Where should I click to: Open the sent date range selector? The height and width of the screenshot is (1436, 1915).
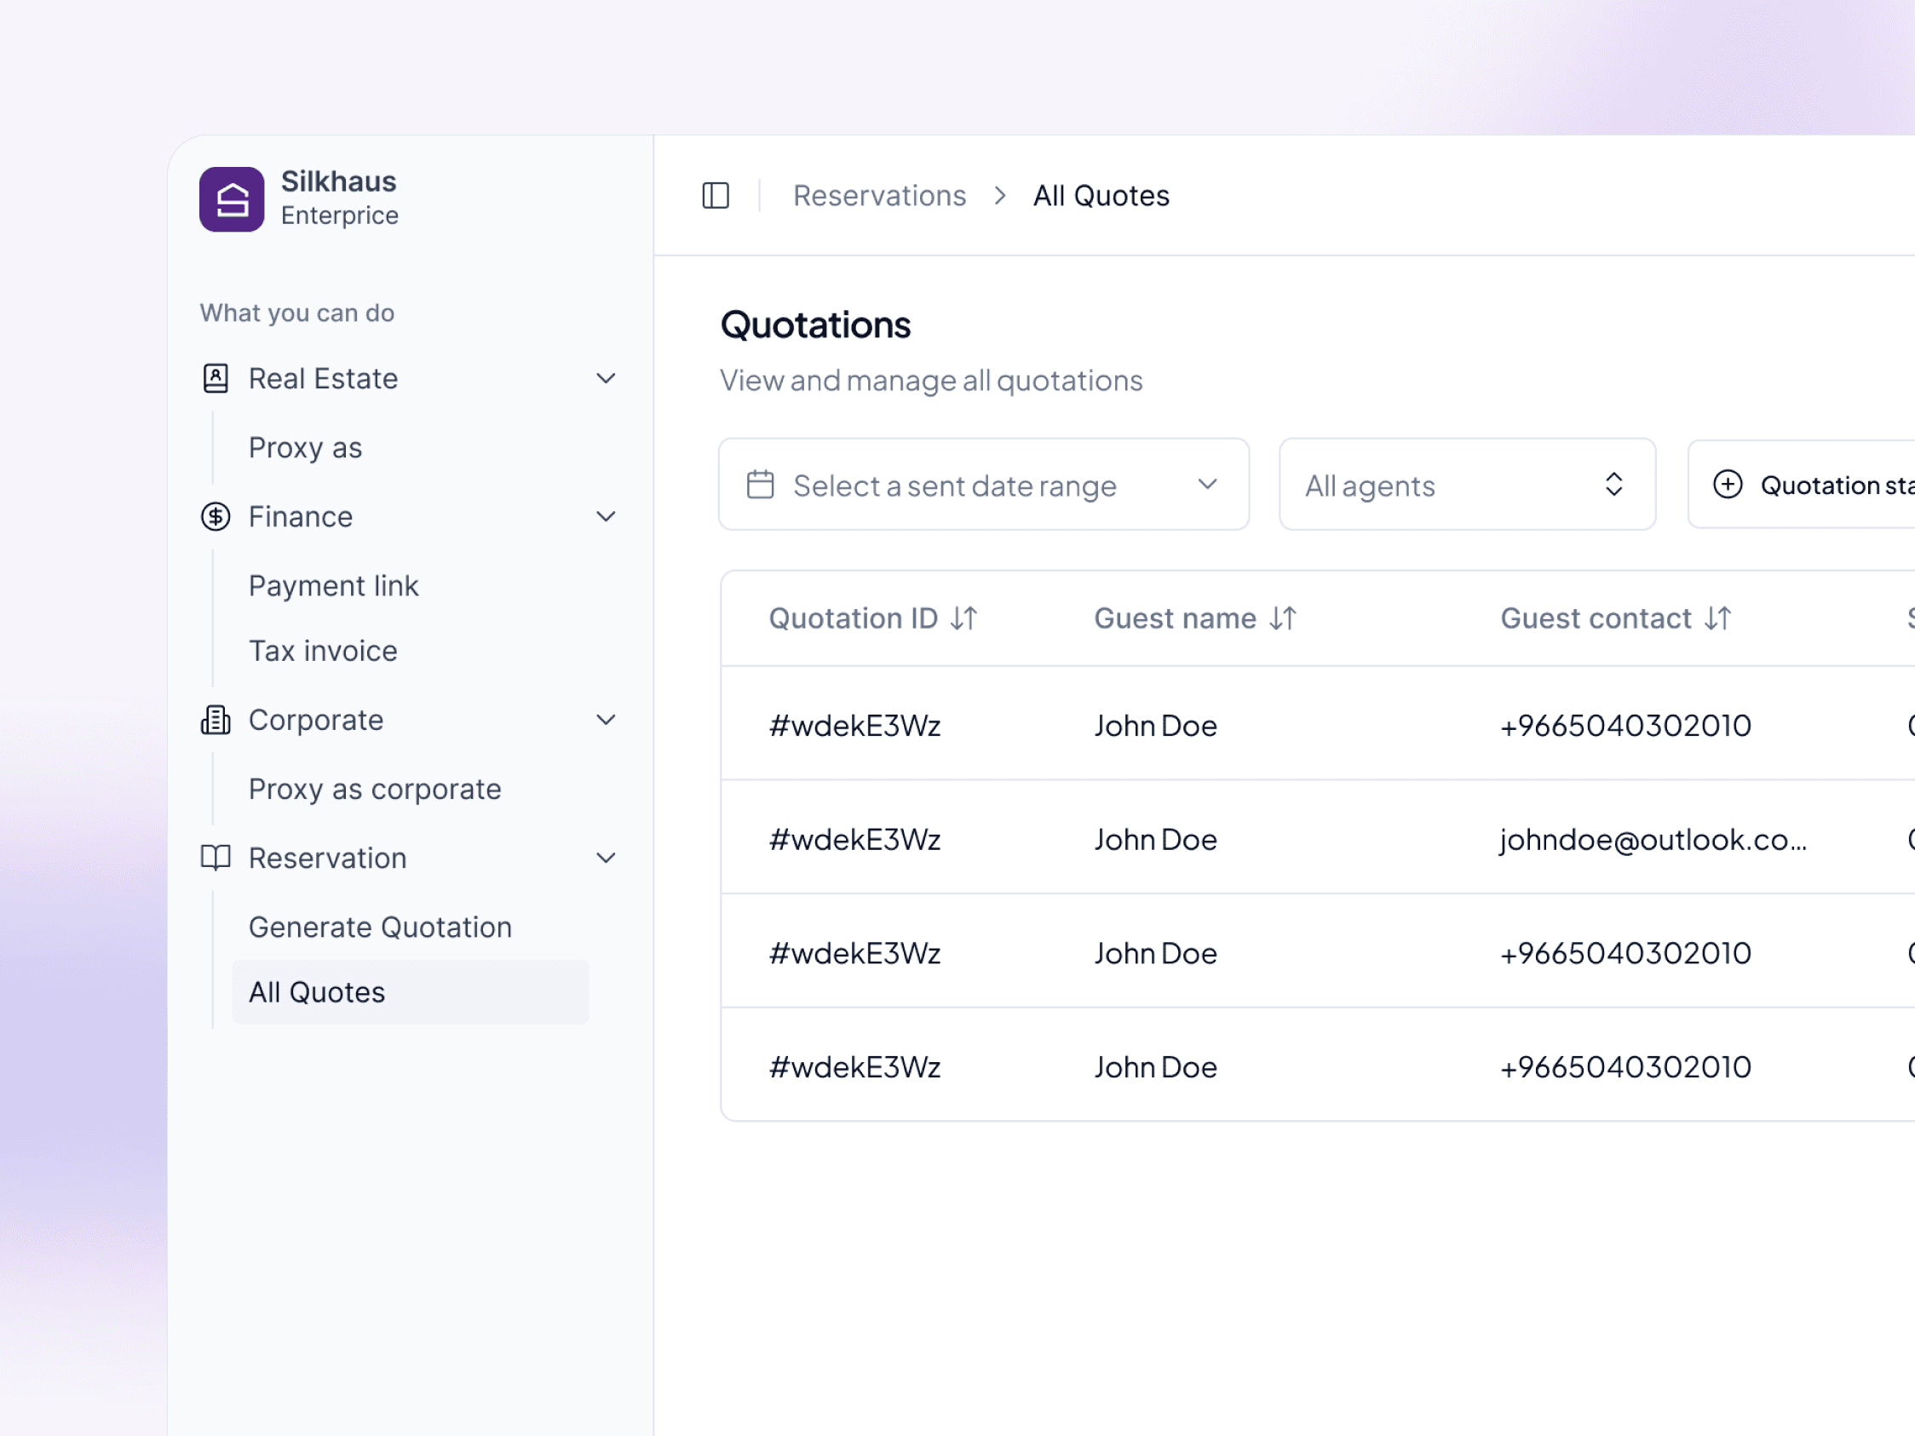983,485
